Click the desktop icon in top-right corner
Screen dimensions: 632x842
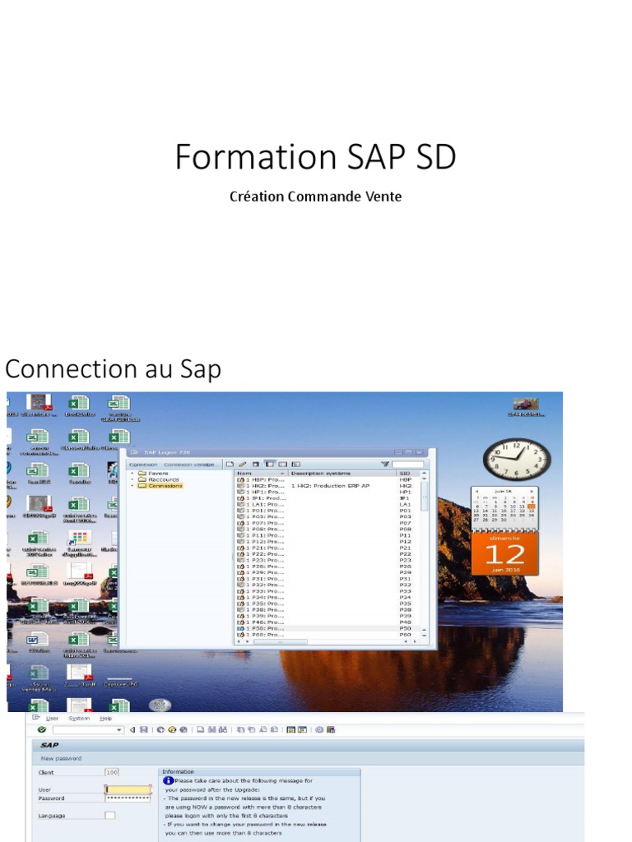[x=526, y=408]
